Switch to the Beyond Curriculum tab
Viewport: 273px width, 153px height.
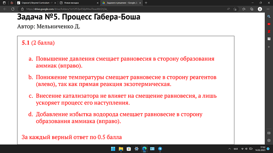pos(36,3)
